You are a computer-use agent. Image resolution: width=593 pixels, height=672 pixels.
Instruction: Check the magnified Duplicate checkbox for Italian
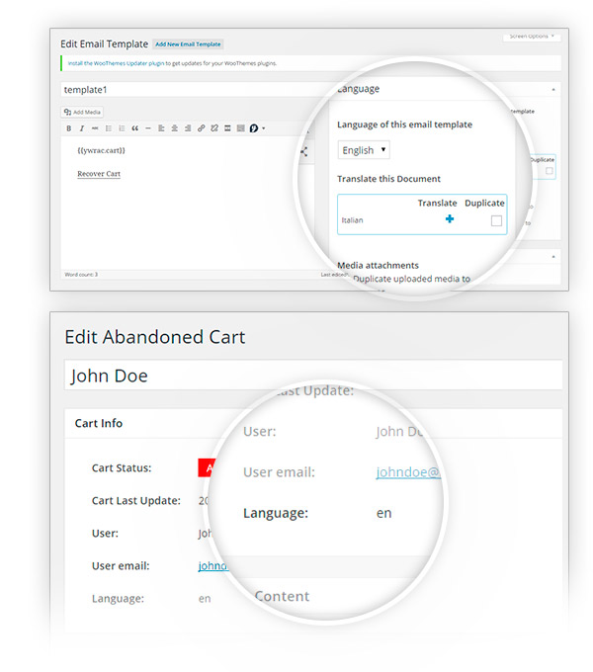(x=496, y=220)
